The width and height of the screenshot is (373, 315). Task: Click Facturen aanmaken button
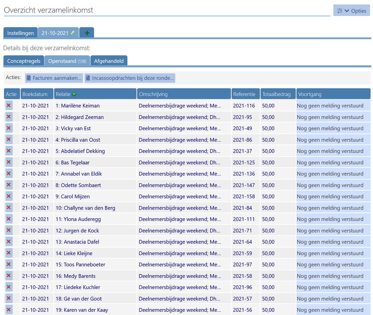[x=54, y=78]
